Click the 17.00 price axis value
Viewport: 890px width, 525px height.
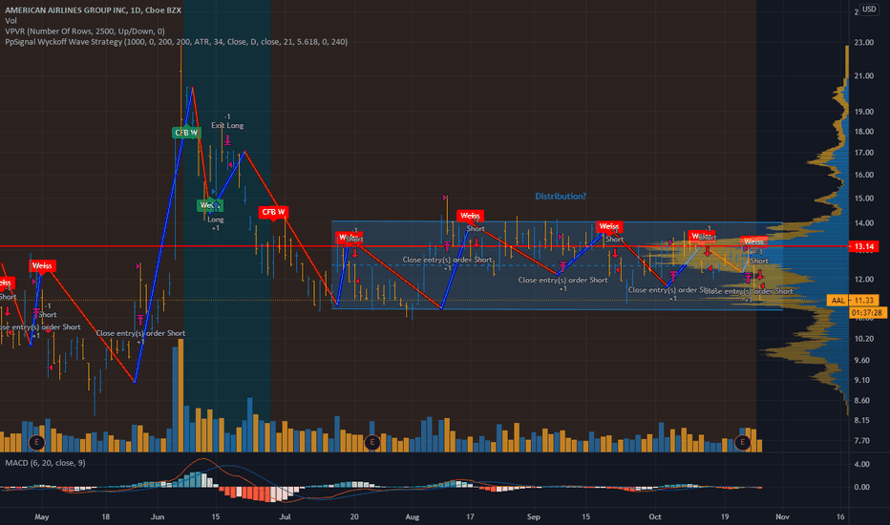coord(864,153)
